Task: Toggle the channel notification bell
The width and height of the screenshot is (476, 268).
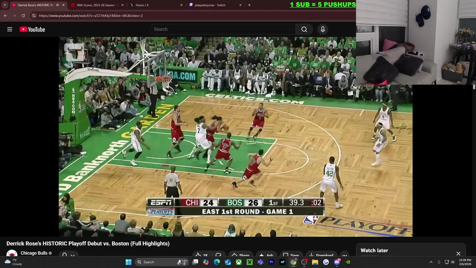Action: pos(65,255)
